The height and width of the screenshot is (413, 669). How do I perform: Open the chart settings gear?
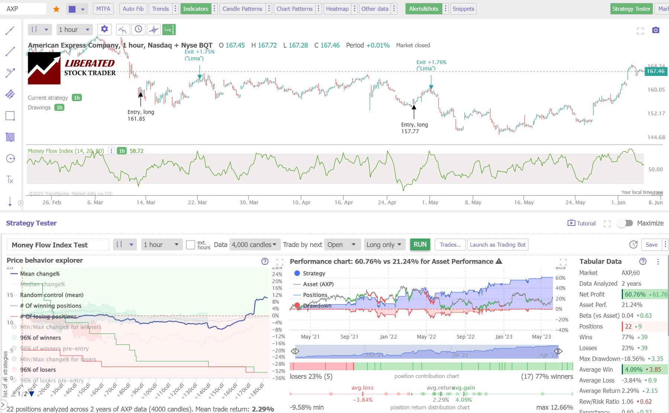104,29
